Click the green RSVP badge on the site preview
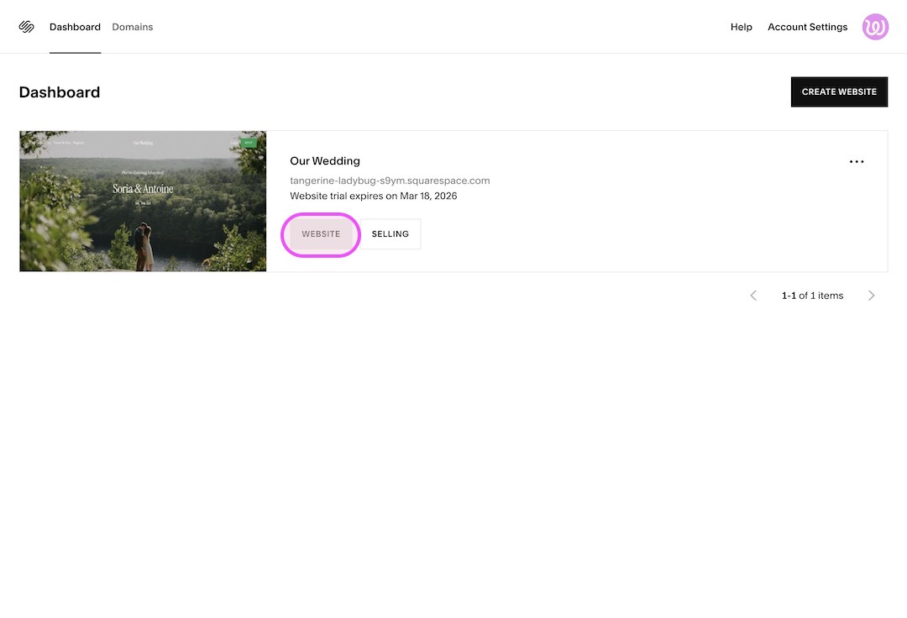This screenshot has height=618, width=907. [x=249, y=143]
